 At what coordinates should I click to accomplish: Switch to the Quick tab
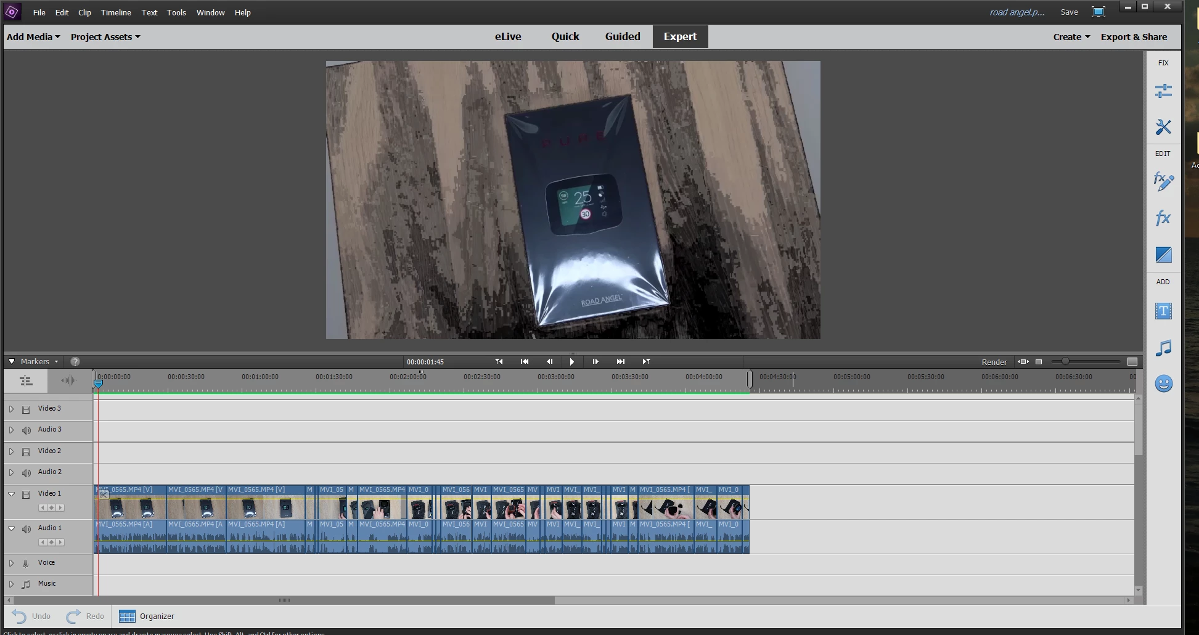click(x=565, y=36)
